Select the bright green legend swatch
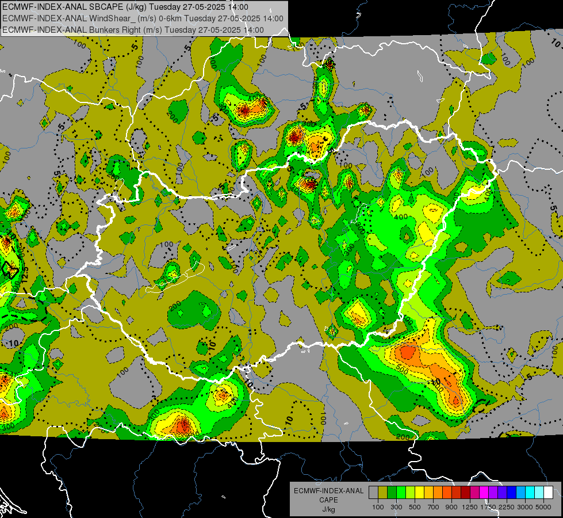Viewport: 563px width, 518px height. point(401,493)
